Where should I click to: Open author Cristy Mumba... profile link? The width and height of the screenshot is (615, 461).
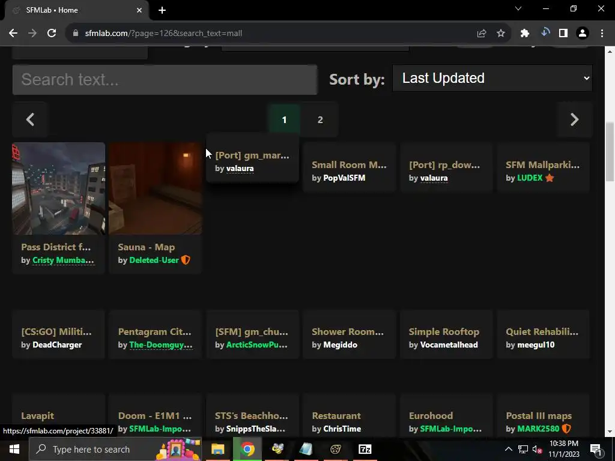pos(63,261)
